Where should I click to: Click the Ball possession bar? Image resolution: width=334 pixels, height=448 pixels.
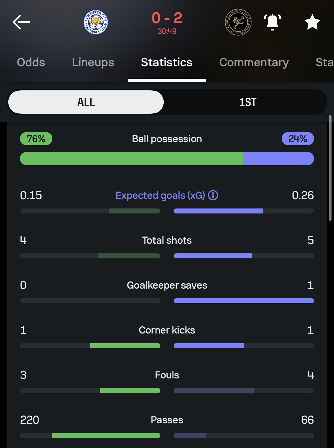tap(167, 159)
